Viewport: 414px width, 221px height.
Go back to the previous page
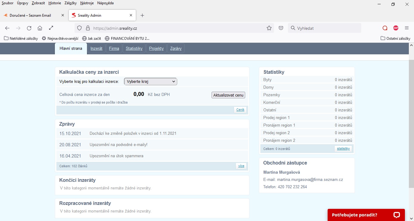tap(7, 28)
